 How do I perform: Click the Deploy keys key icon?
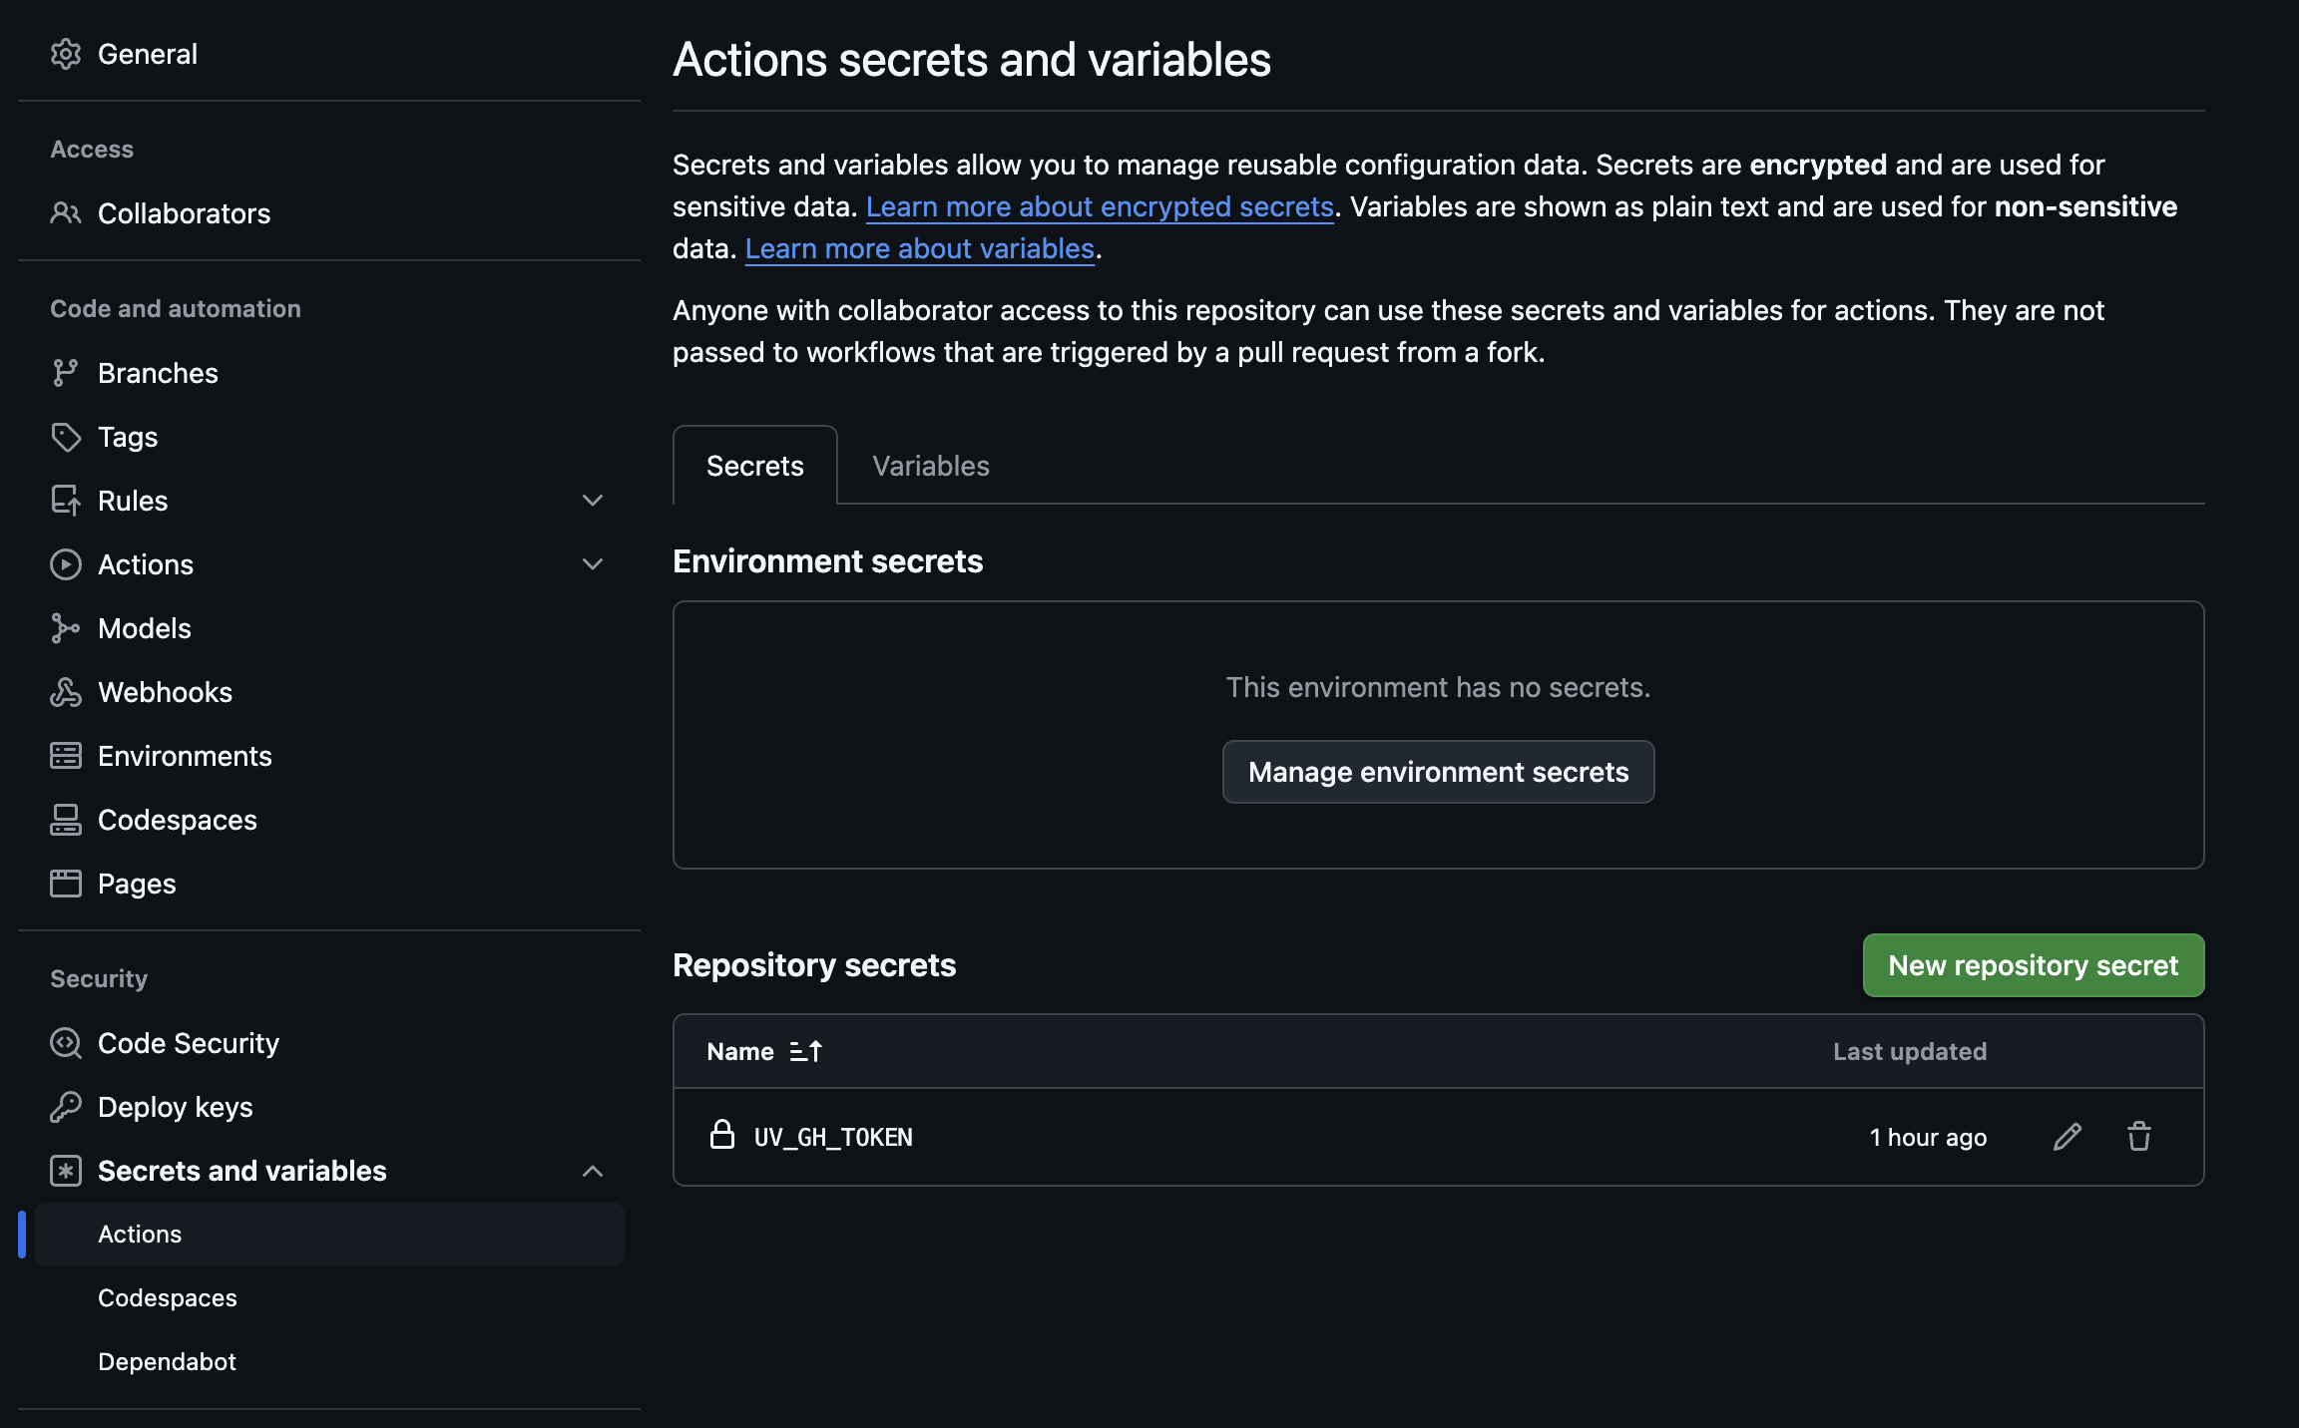pos(66,1107)
